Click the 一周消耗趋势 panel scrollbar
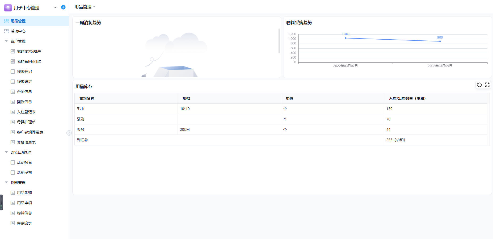This screenshot has height=239, width=493. pyautogui.click(x=279, y=41)
